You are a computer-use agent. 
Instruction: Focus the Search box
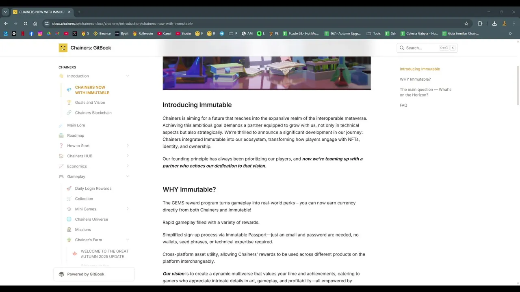pyautogui.click(x=427, y=48)
